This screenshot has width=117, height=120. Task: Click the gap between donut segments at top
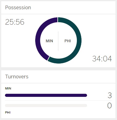58,20
